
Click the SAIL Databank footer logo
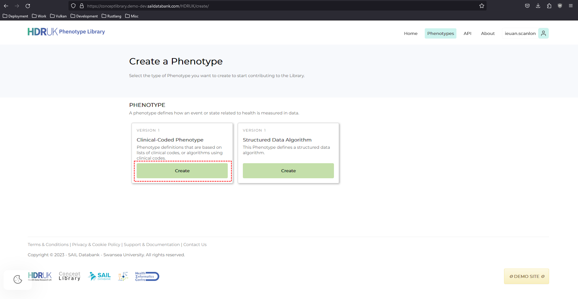pyautogui.click(x=99, y=276)
